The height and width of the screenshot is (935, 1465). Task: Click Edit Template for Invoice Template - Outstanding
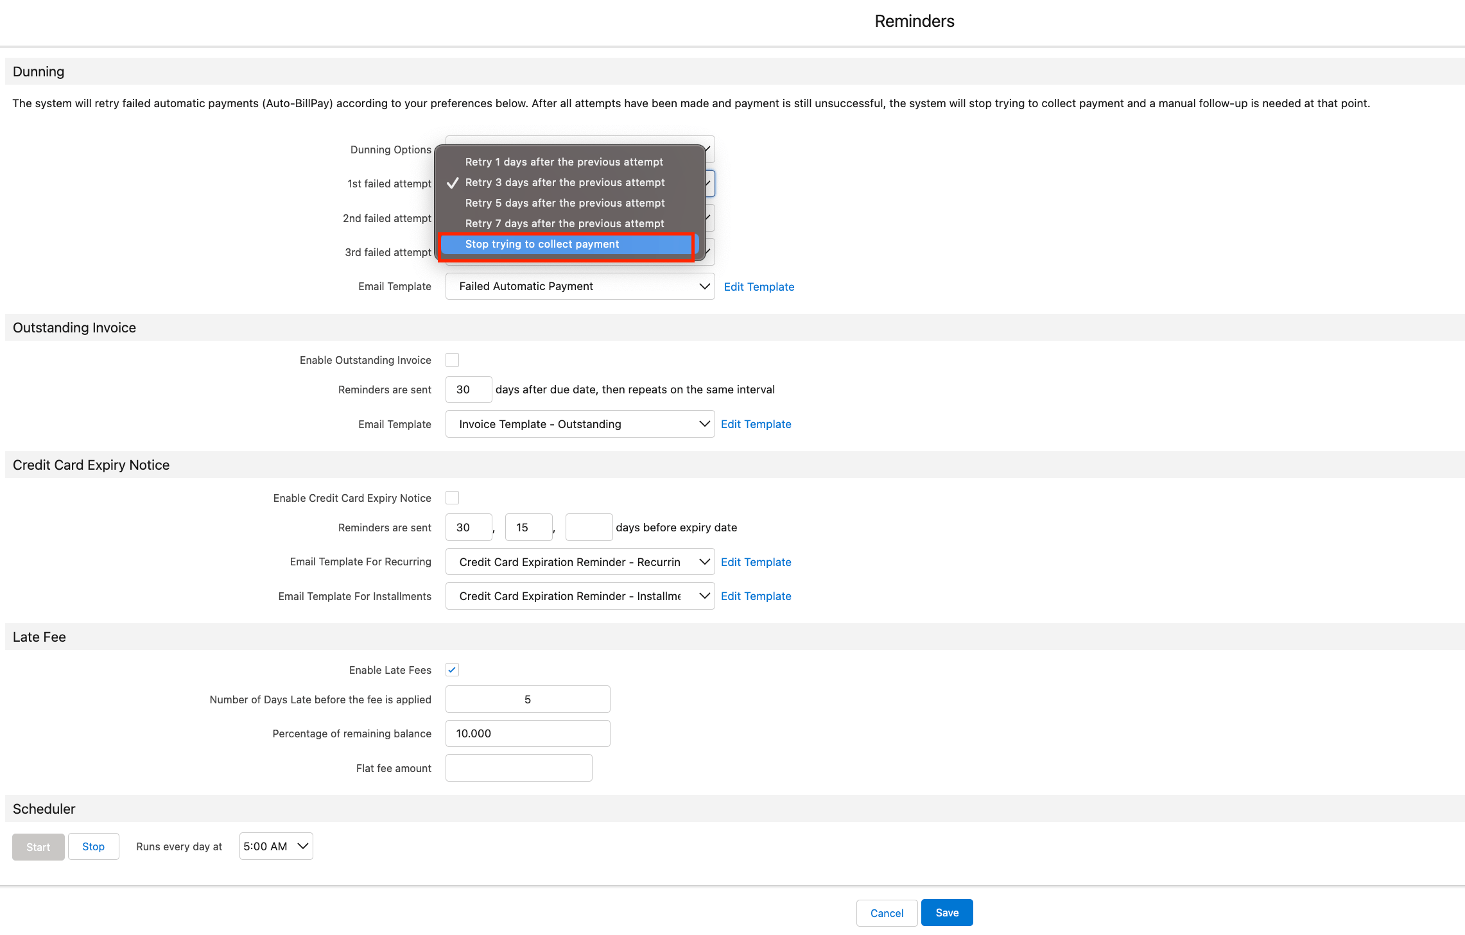(756, 424)
